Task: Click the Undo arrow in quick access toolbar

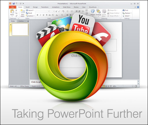Action: click(x=16, y=3)
